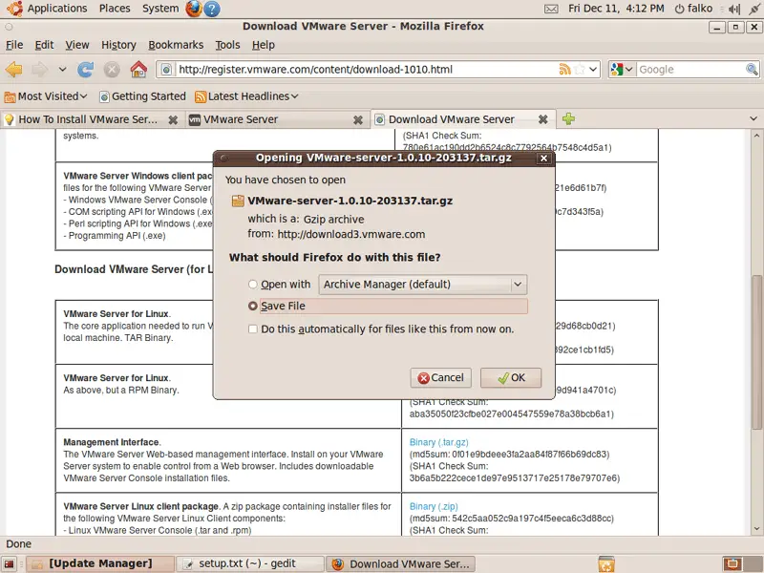
Task: Click the Firefox launcher icon in top panel
Action: pyautogui.click(x=194, y=9)
